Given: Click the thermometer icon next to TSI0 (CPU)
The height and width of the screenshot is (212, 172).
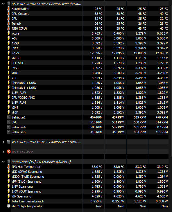Looking at the screenshot, I should [8, 28].
